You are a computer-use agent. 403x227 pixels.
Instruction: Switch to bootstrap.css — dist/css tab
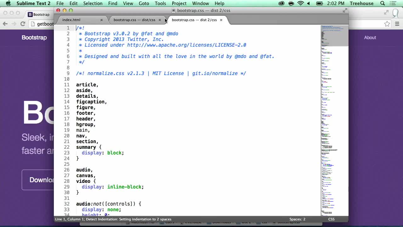click(134, 20)
